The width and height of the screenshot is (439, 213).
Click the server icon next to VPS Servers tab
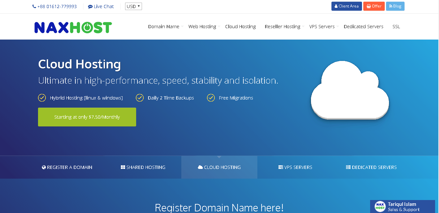pos(281,167)
